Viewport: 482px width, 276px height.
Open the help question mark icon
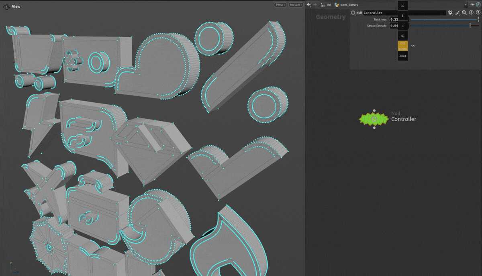(x=478, y=13)
